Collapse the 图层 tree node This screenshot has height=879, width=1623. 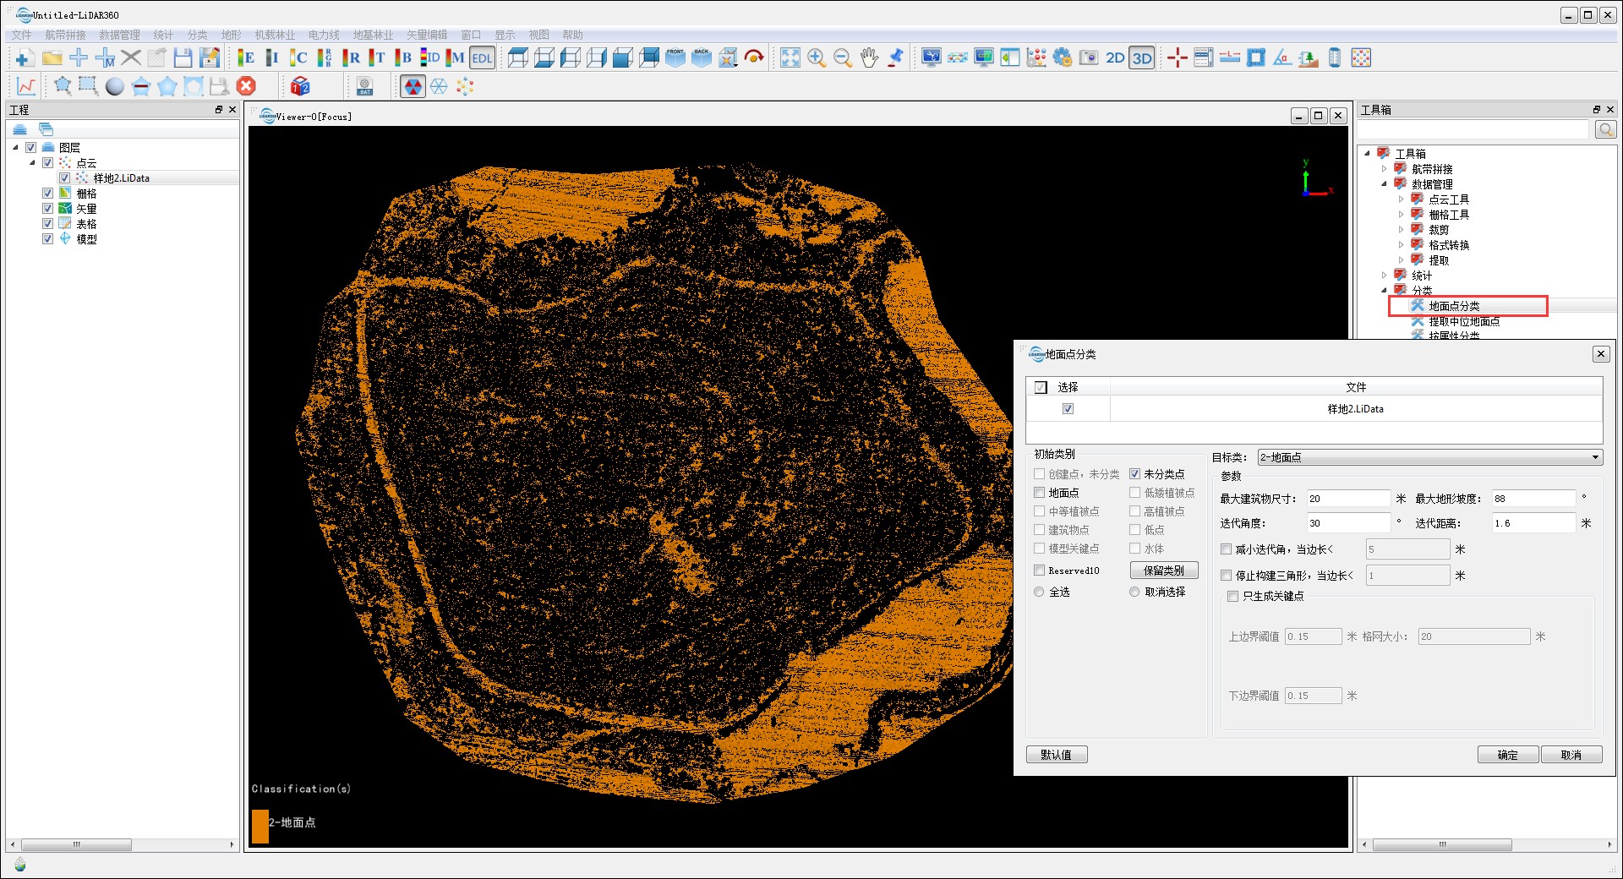[x=15, y=148]
